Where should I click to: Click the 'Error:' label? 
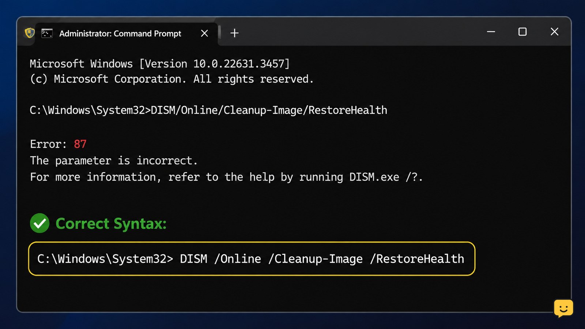click(48, 144)
